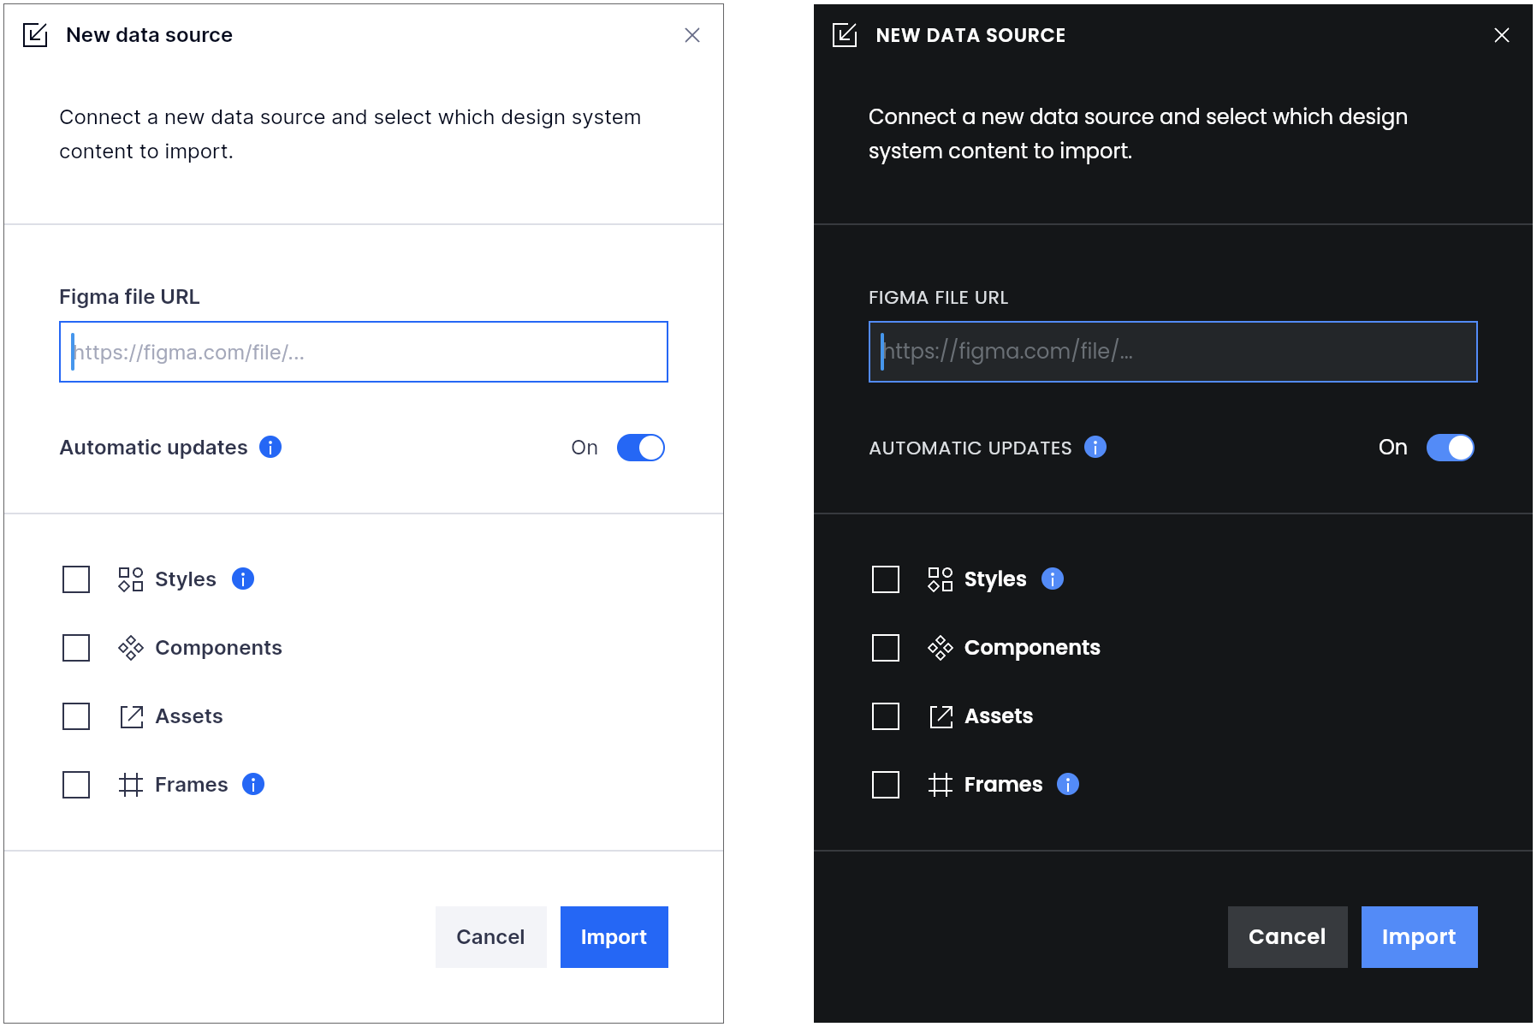
Task: Click the Assets label in dark dialog
Action: coord(999,716)
